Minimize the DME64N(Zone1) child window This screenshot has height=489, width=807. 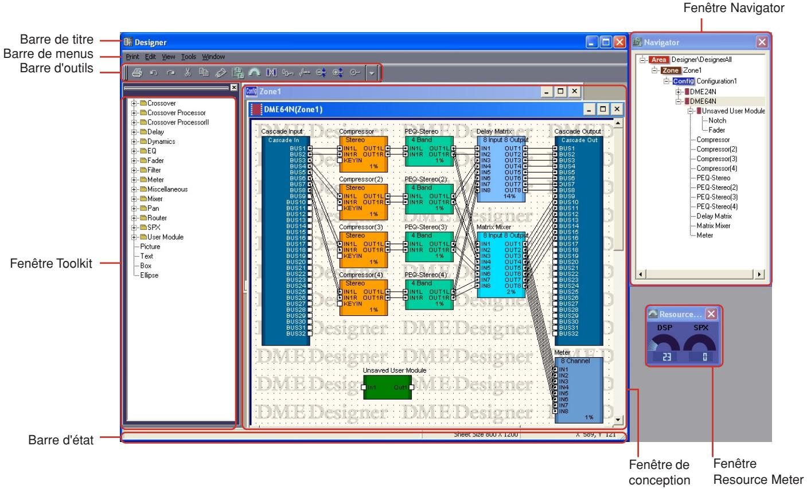(x=589, y=109)
